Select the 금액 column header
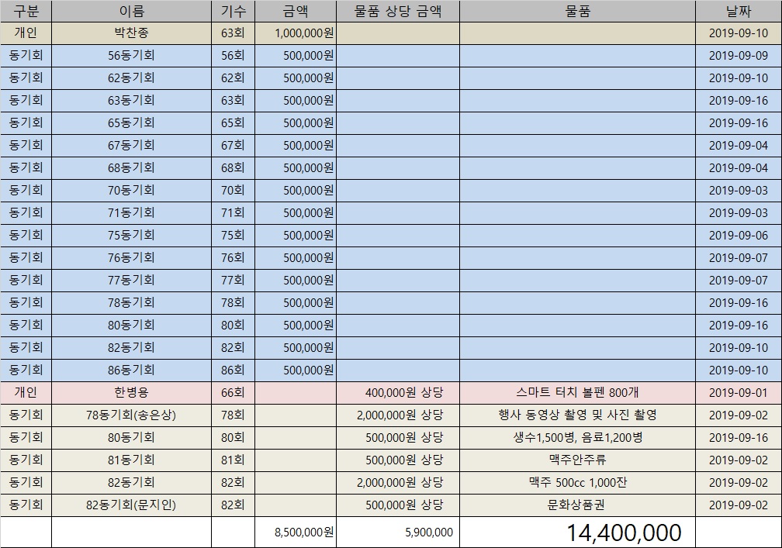This screenshot has height=548, width=782. click(x=295, y=11)
